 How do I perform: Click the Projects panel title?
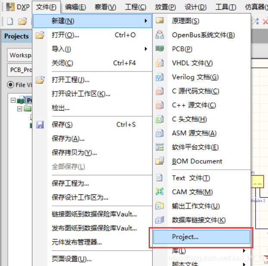pyautogui.click(x=16, y=36)
